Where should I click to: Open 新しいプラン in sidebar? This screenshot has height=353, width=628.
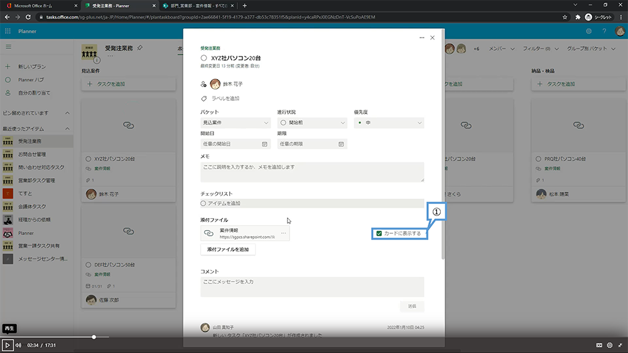point(32,66)
